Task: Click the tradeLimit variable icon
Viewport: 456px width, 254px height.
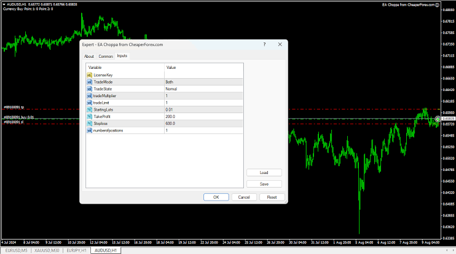Action: 90,103
